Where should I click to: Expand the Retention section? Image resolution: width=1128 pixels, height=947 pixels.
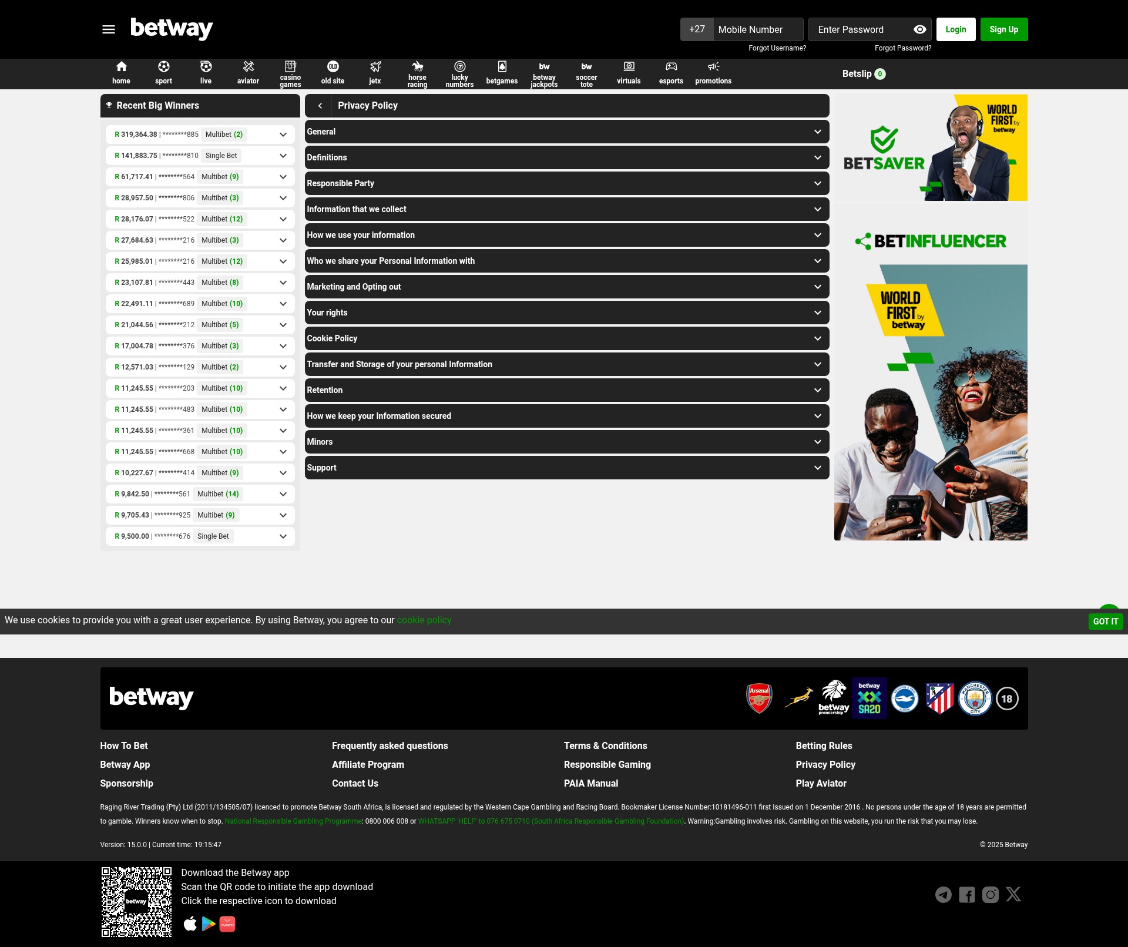tap(567, 390)
